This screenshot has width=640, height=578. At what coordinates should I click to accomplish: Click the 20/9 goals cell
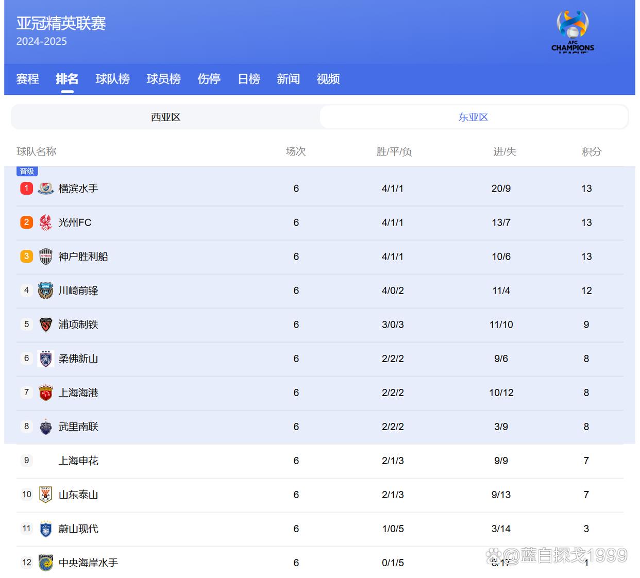tap(501, 189)
